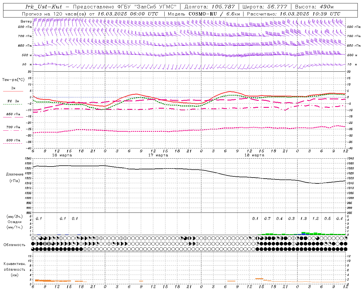Click the 16 марта date label
The width and height of the screenshot is (362, 289).
[62, 155]
